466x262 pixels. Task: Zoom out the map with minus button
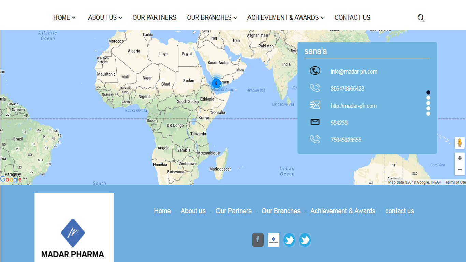[460, 170]
